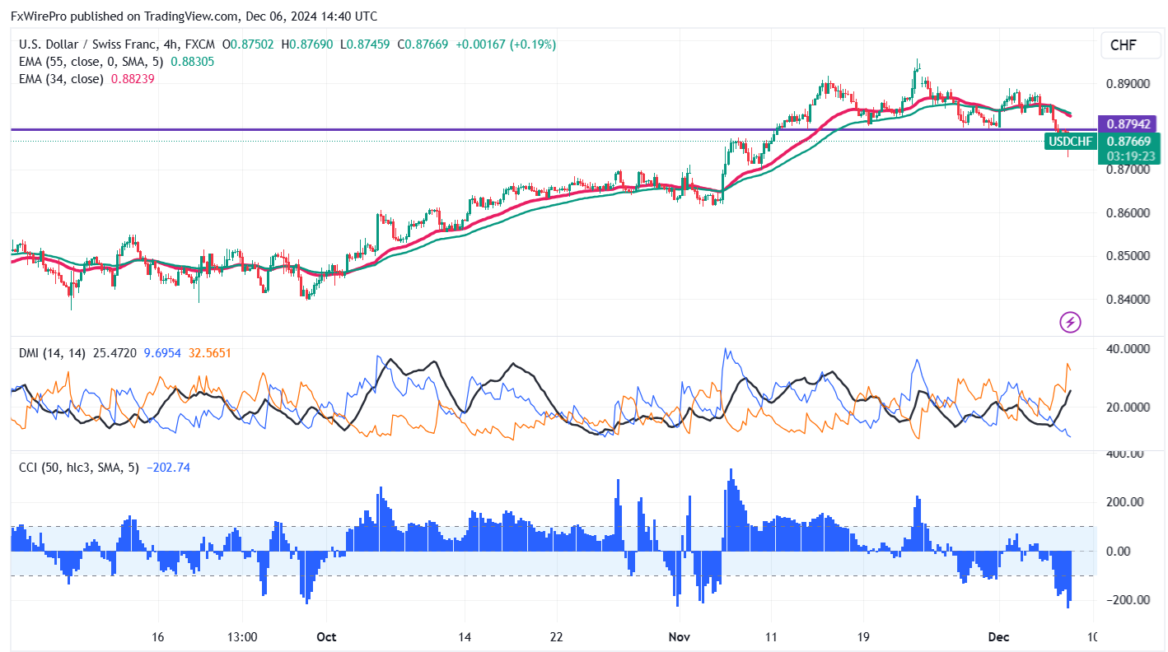Click the 22 date label on time axis
This screenshot has width=1168, height=652.
coord(557,637)
